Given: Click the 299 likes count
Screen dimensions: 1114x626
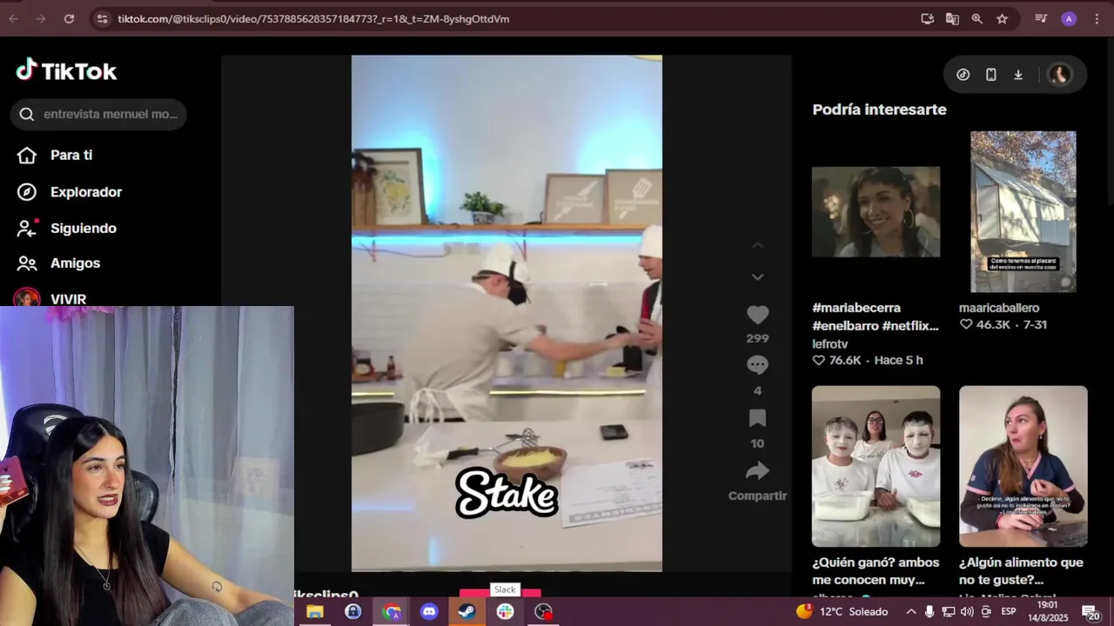Looking at the screenshot, I should [757, 338].
